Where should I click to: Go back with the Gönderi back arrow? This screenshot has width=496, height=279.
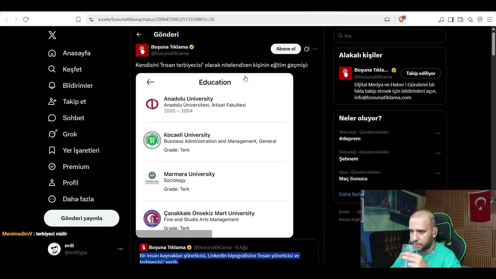[x=139, y=34]
